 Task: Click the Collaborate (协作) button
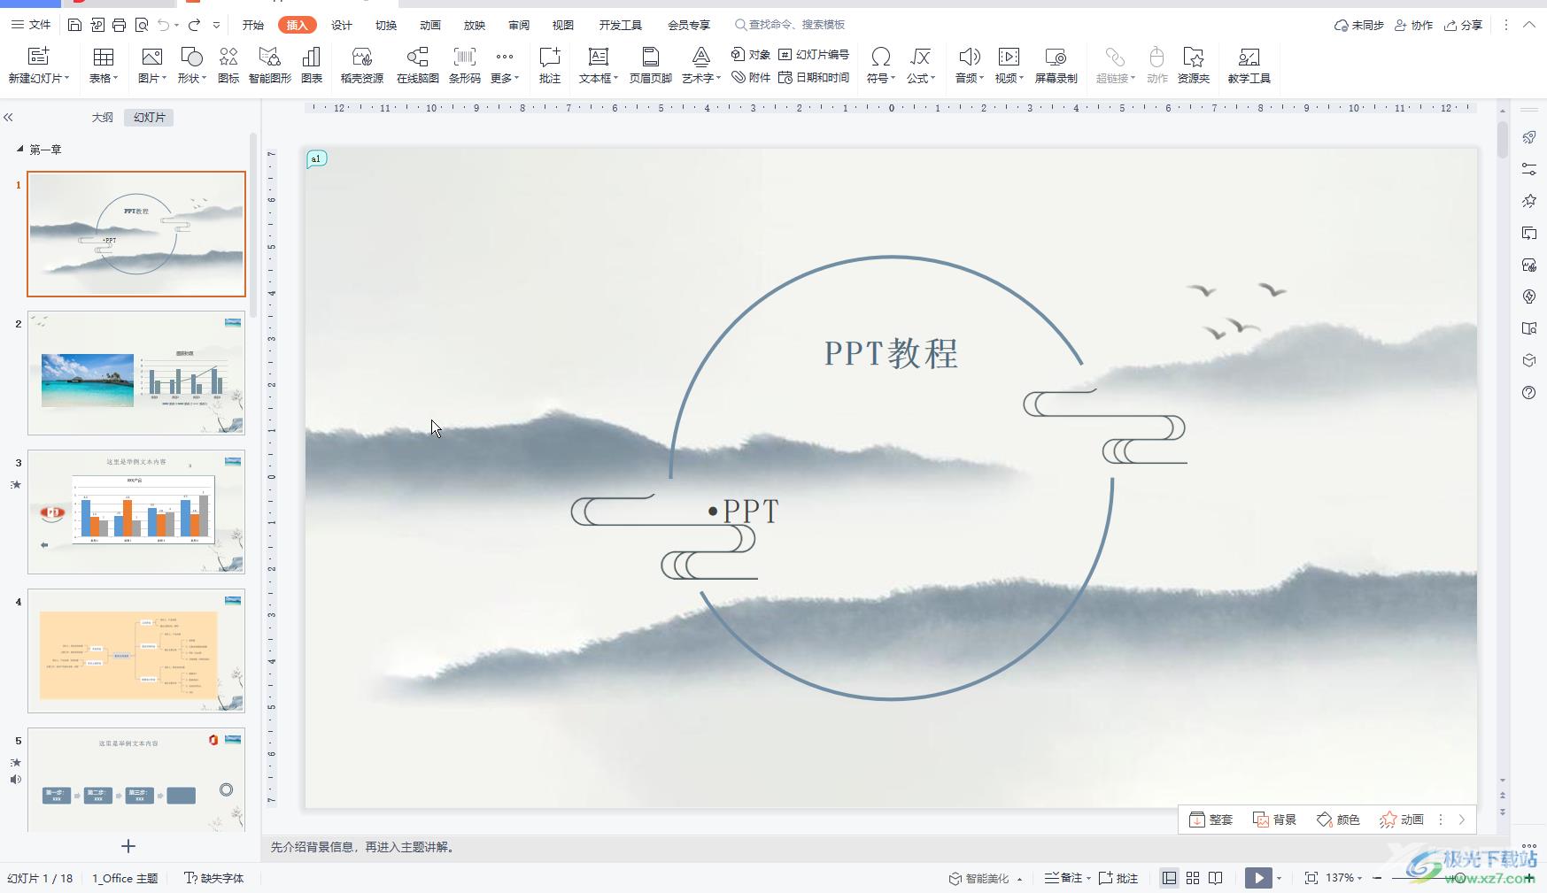pos(1413,25)
